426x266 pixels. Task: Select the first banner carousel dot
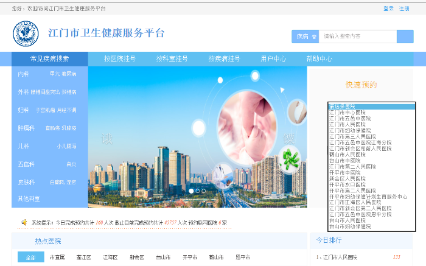pos(191,191)
